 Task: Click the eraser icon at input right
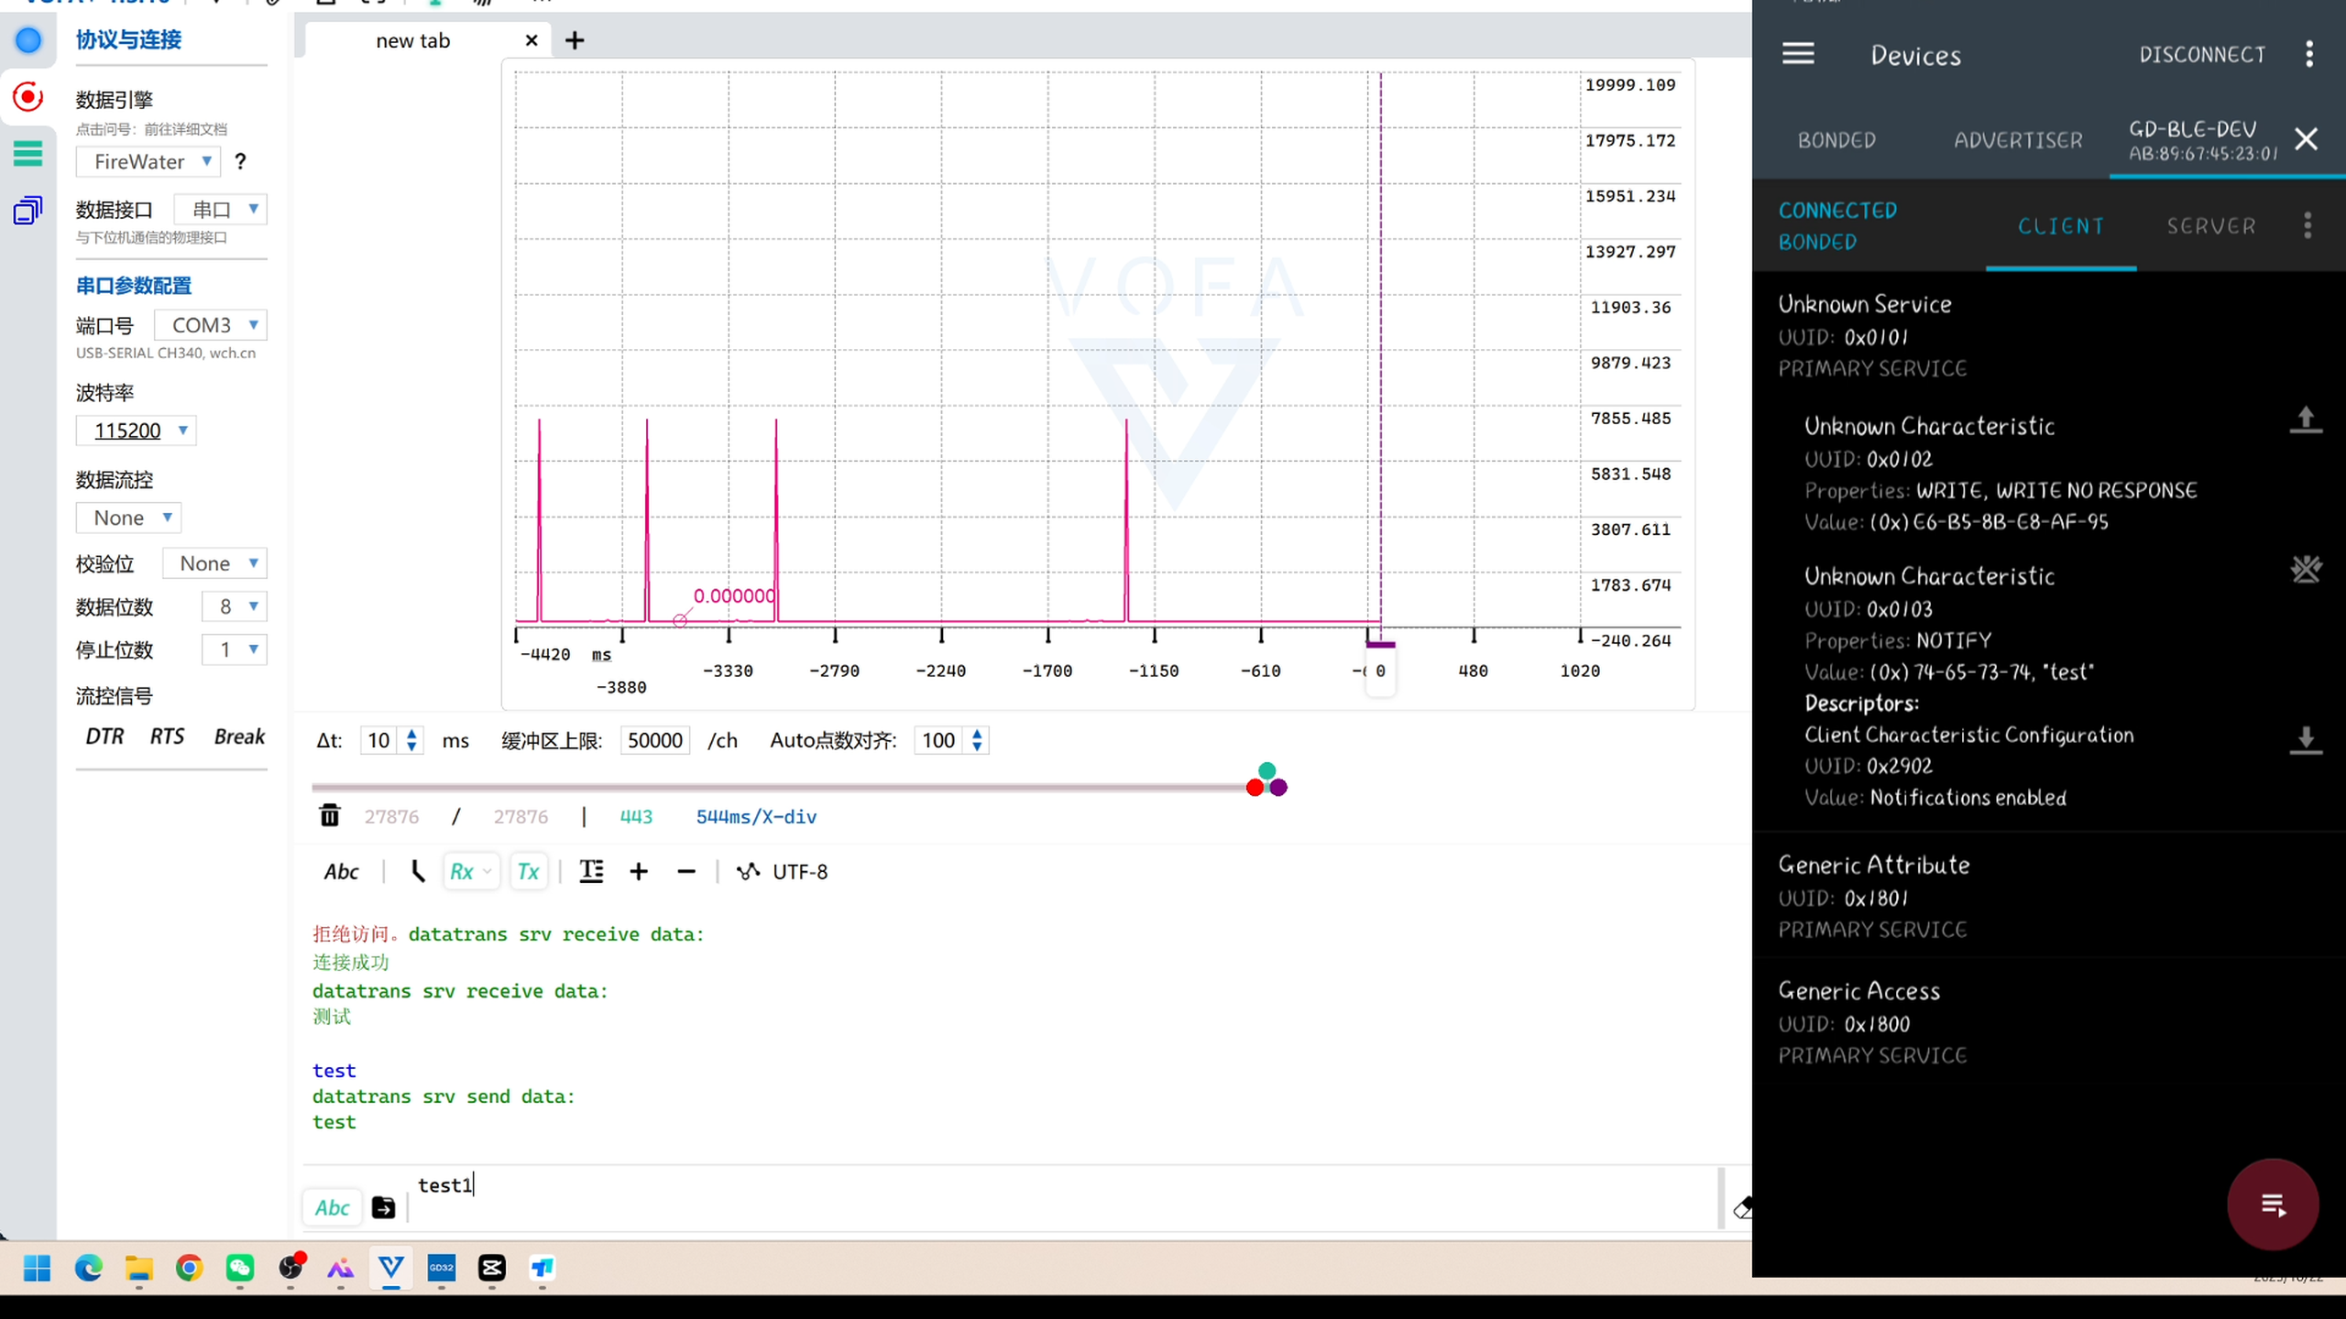[x=1742, y=1208]
